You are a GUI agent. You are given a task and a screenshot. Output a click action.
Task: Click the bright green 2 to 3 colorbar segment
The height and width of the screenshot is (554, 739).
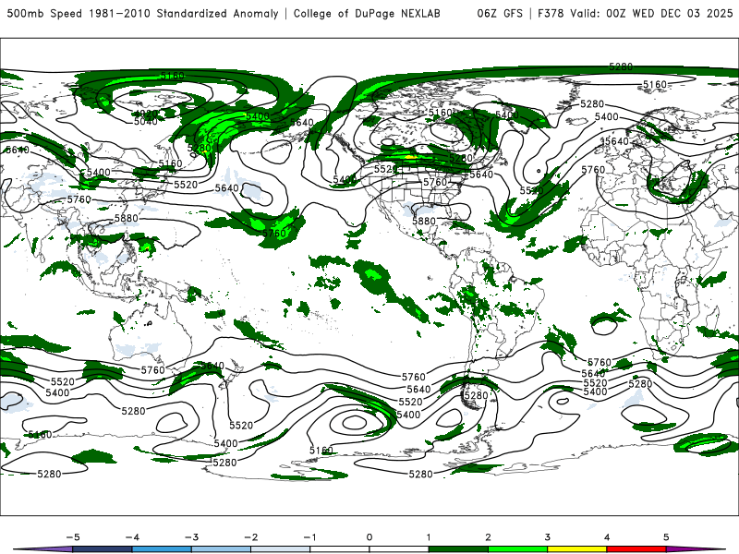point(517,549)
